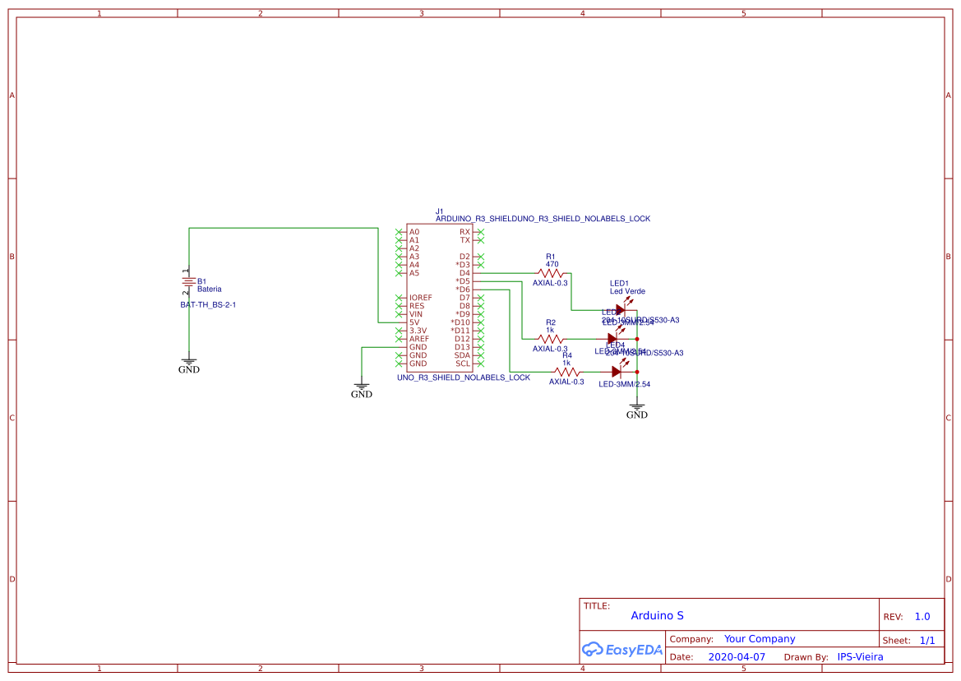Click the *D6 pin label

point(463,290)
